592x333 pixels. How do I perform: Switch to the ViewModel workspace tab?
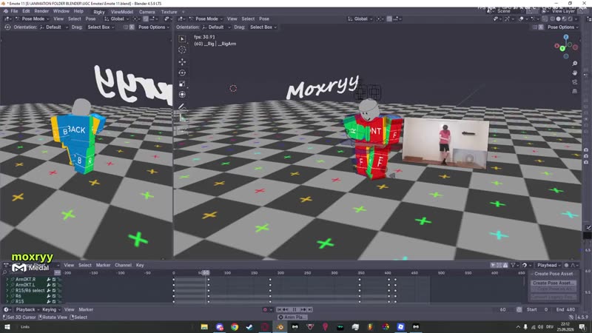click(x=122, y=12)
